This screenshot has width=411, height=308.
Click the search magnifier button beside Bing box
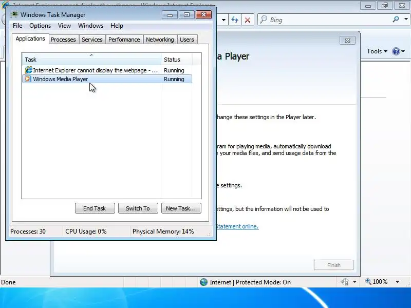(396, 19)
